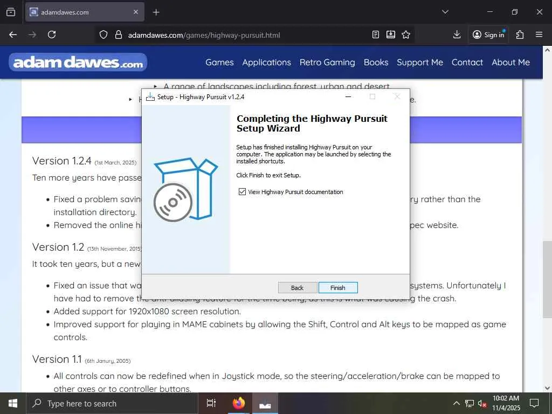The width and height of the screenshot is (552, 414).
Task: Open the Support Me page
Action: [419, 63]
